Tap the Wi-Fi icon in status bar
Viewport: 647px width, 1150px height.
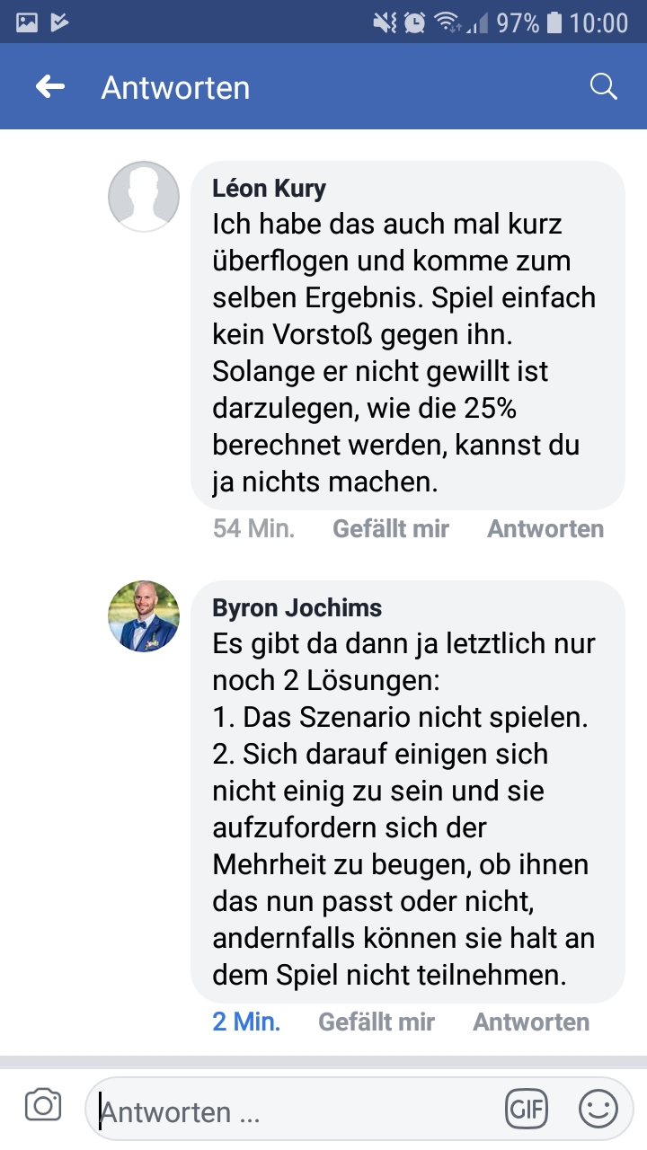pos(447,22)
